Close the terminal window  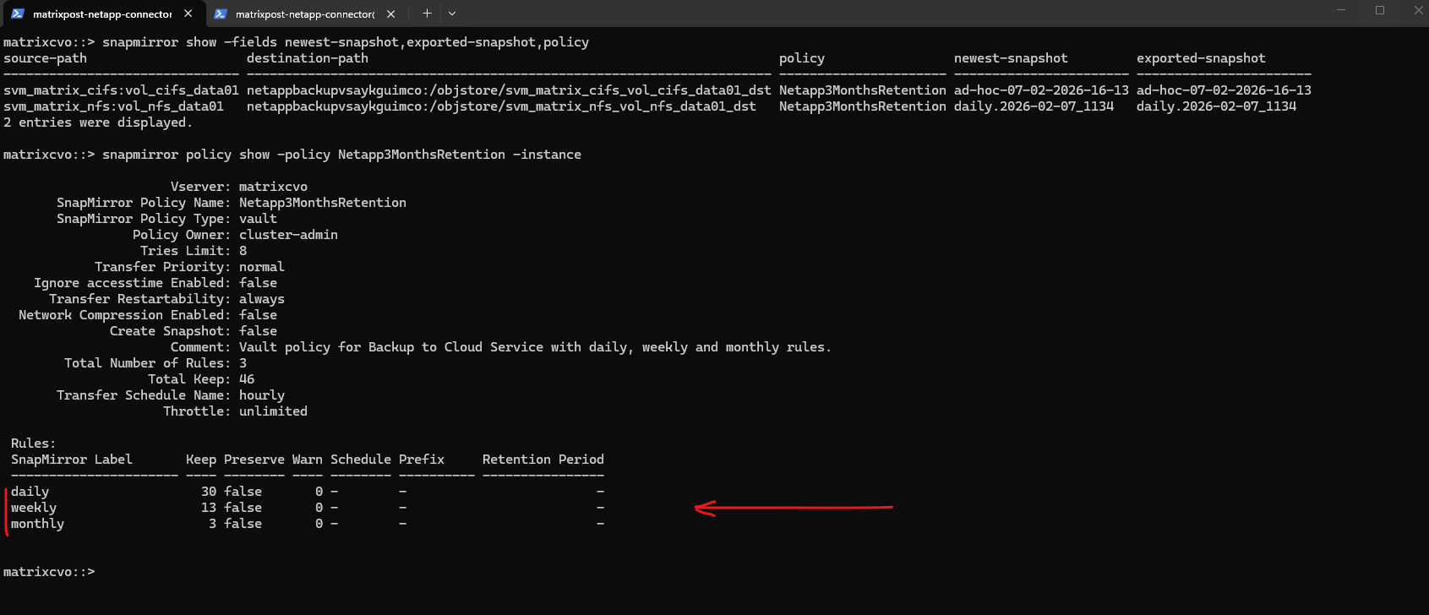pos(1418,10)
